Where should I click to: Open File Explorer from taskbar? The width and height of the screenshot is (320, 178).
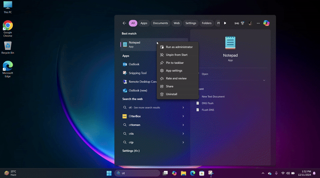[184, 173]
